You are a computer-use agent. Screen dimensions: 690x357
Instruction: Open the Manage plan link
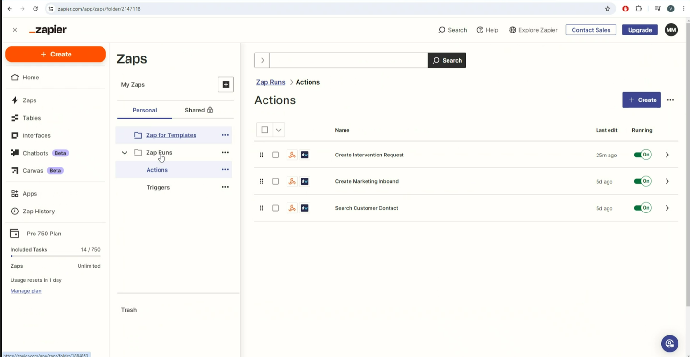click(x=26, y=291)
